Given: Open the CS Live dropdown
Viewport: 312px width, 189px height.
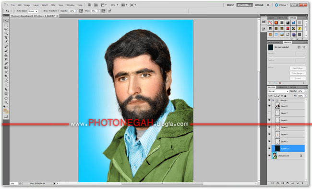Looking at the screenshot, I should pyautogui.click(x=281, y=5).
